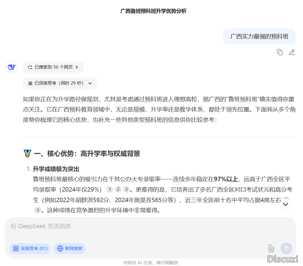Open citation 3 after 2024年仅29%
The height and width of the screenshot is (266, 303).
pos(126,189)
